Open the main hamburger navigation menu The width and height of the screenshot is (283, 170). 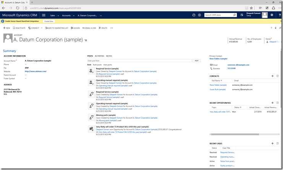coord(44,15)
